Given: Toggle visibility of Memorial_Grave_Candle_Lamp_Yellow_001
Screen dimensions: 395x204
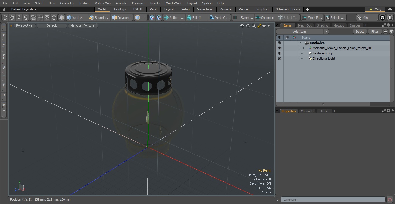Looking at the screenshot, I should pos(279,48).
